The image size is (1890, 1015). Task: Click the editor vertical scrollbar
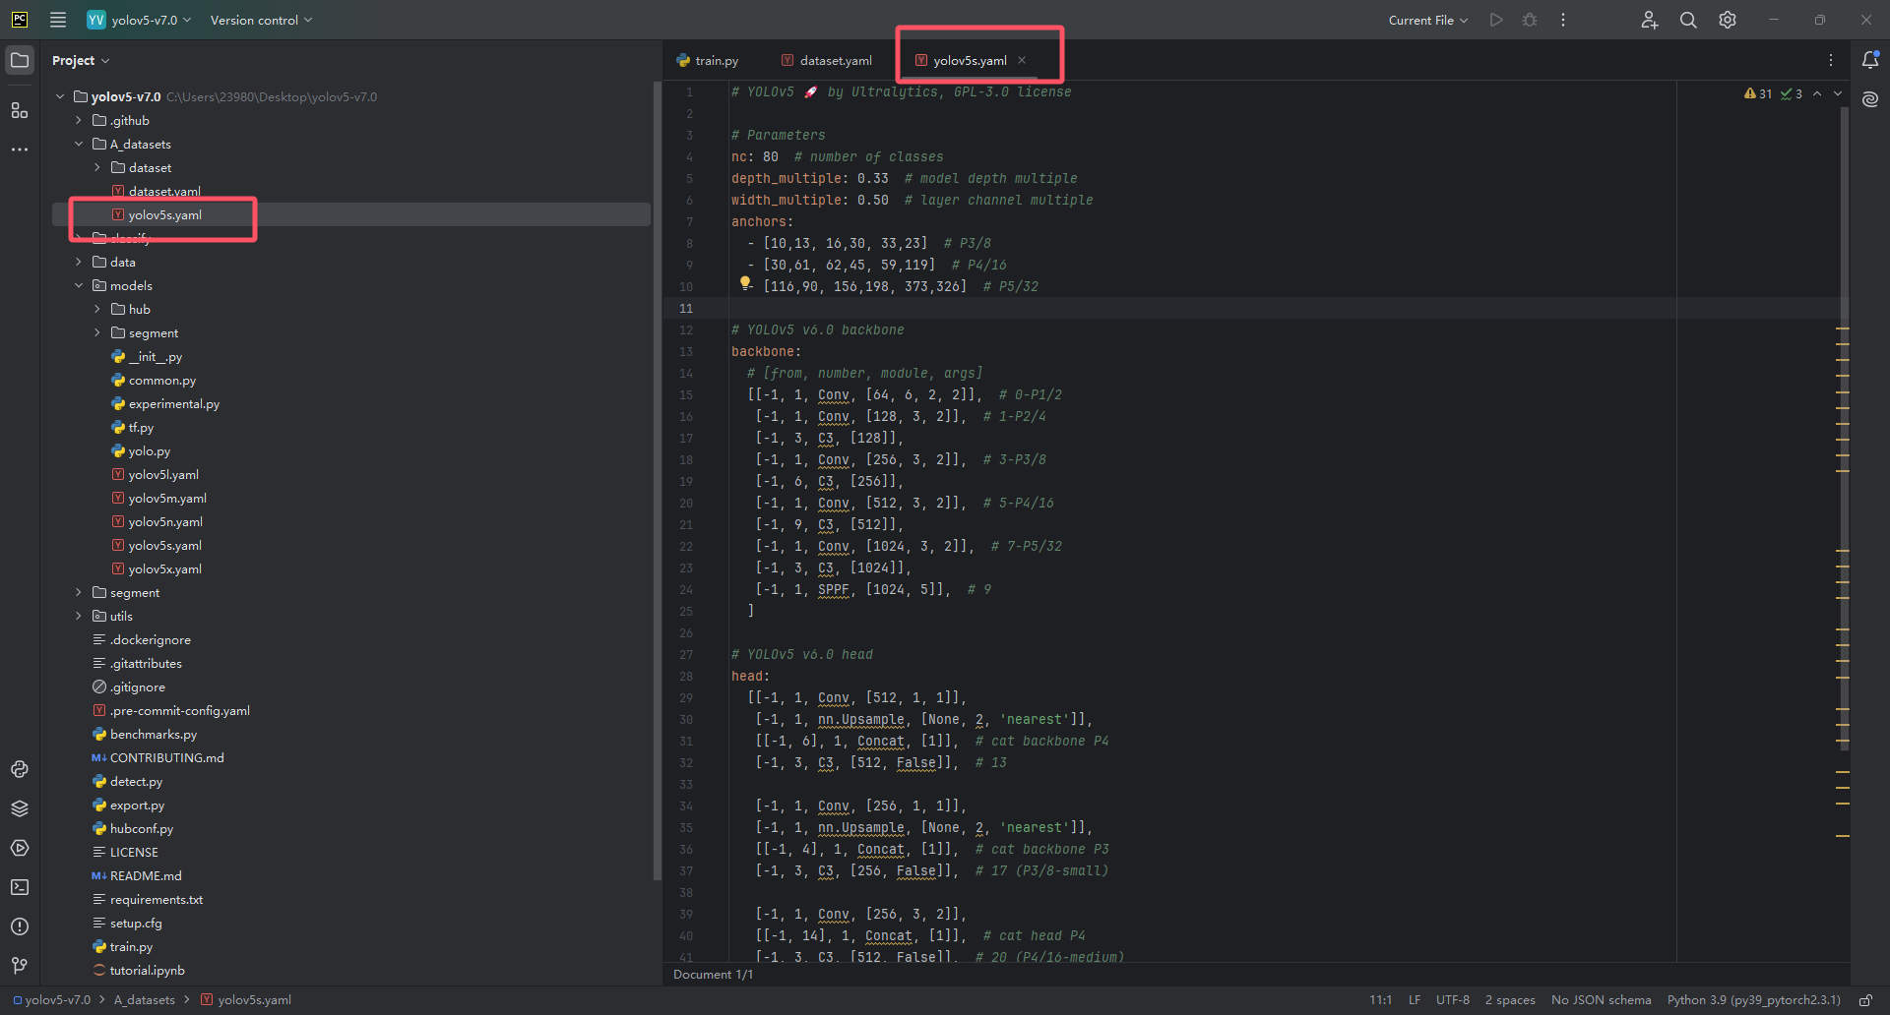point(1843,428)
